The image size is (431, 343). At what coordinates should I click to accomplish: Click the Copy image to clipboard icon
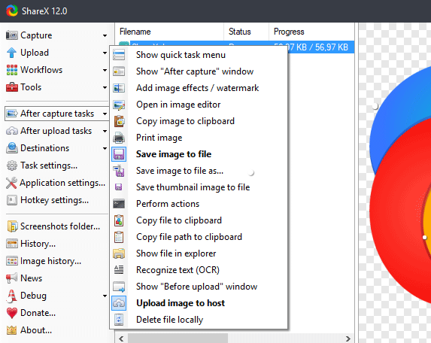click(x=119, y=121)
